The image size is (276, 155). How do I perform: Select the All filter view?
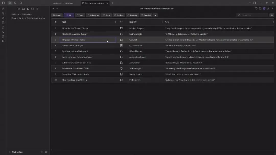coord(69,15)
